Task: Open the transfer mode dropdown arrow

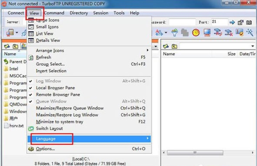Action: 166,33
